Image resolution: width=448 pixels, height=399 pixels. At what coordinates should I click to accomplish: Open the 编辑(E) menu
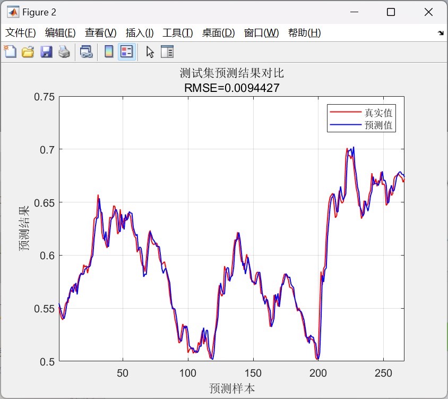61,33
